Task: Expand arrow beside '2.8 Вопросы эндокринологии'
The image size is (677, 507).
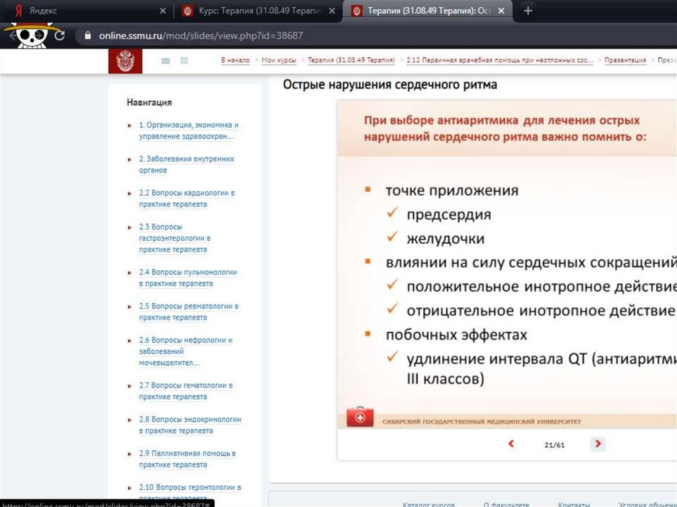Action: 130,420
